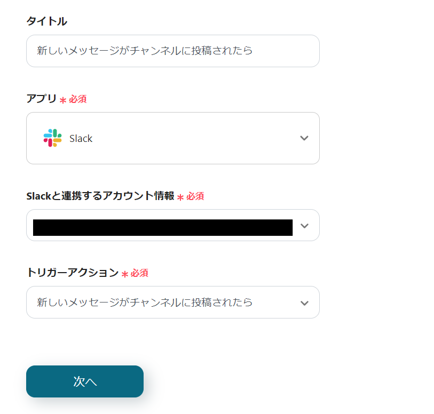
Task: Click 必須 marker beside トリガーアクション
Action: click(139, 273)
